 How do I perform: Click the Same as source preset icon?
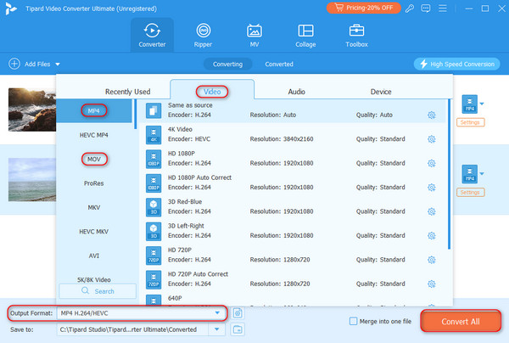pos(154,110)
